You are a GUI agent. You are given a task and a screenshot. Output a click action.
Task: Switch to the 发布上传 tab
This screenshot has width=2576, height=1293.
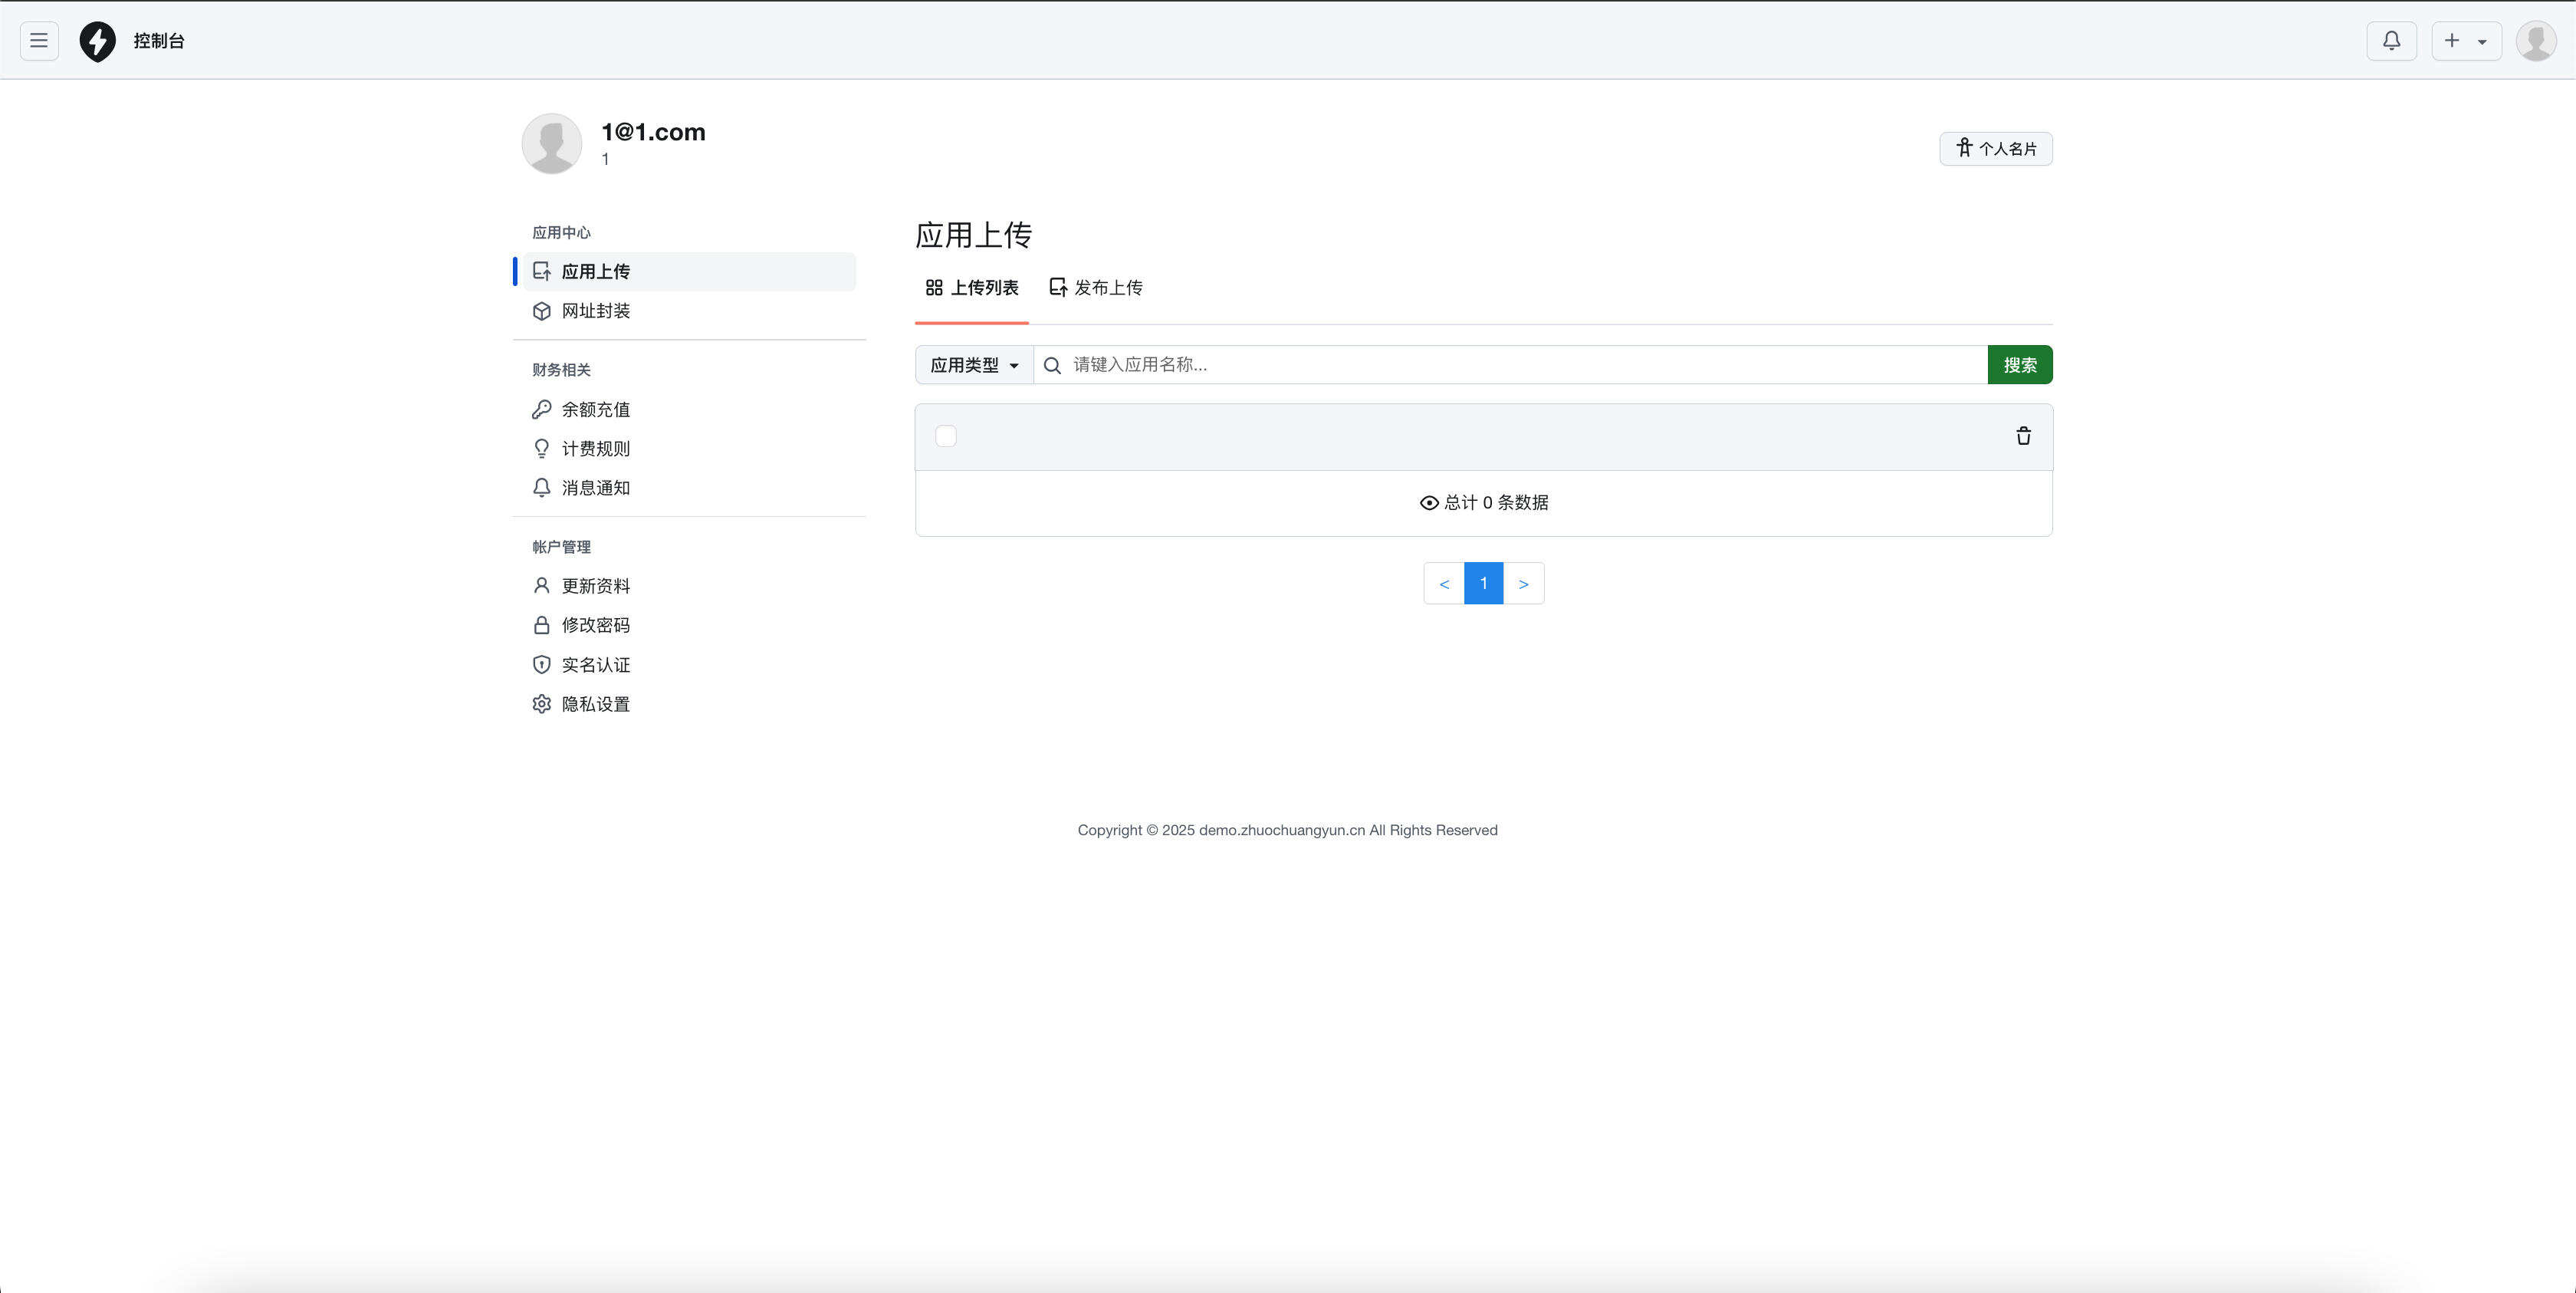1096,288
